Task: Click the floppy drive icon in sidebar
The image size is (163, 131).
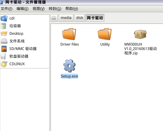Action: click(x=4, y=56)
